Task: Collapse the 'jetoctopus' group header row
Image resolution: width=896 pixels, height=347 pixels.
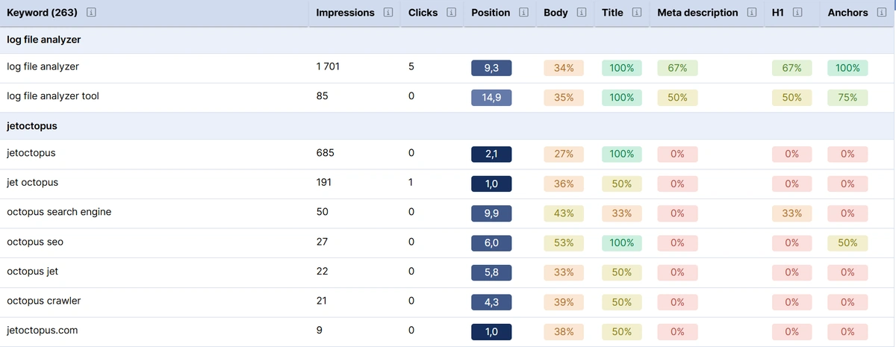Action: [x=32, y=126]
